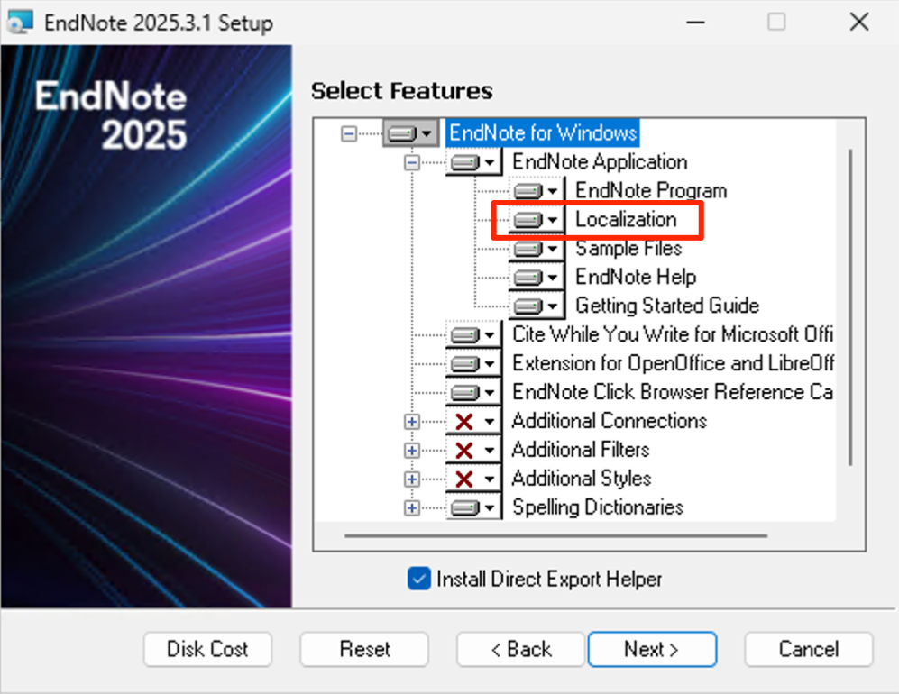Open the EndNote Click Browser feature dropdown

(473, 393)
